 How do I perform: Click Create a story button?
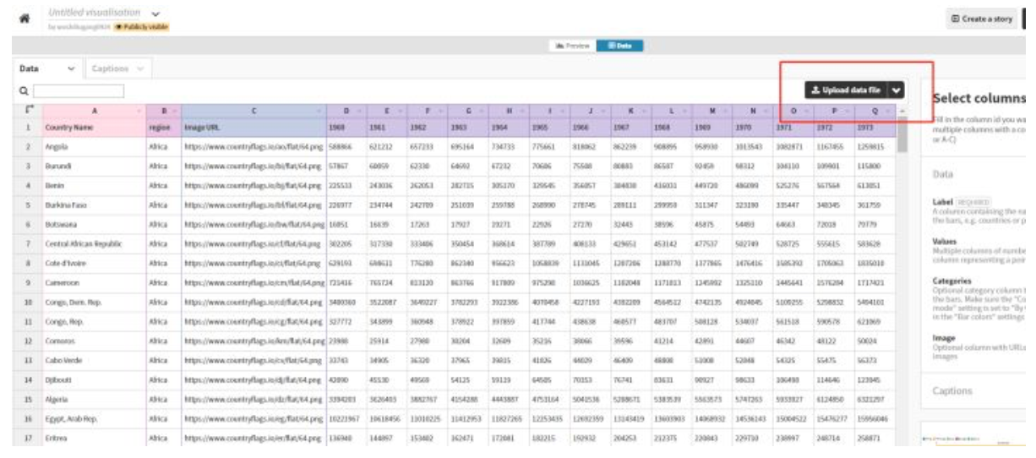coord(981,19)
